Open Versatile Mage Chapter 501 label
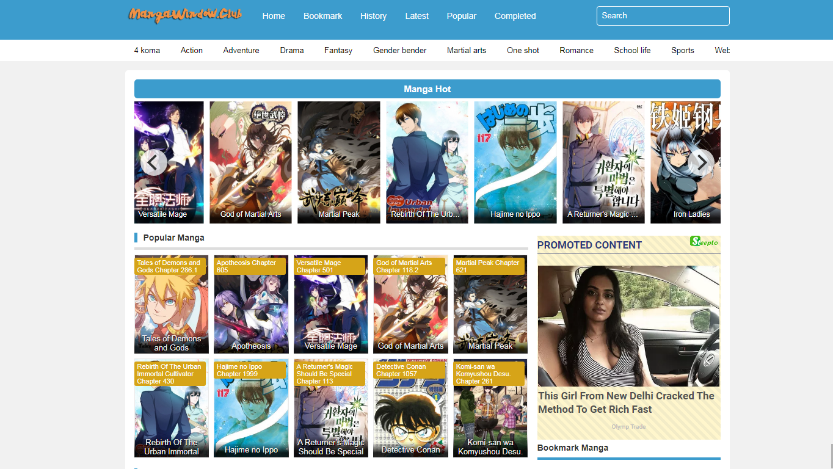833x469 pixels. pyautogui.click(x=329, y=266)
